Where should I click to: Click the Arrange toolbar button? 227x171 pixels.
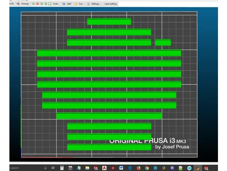[x=23, y=4]
